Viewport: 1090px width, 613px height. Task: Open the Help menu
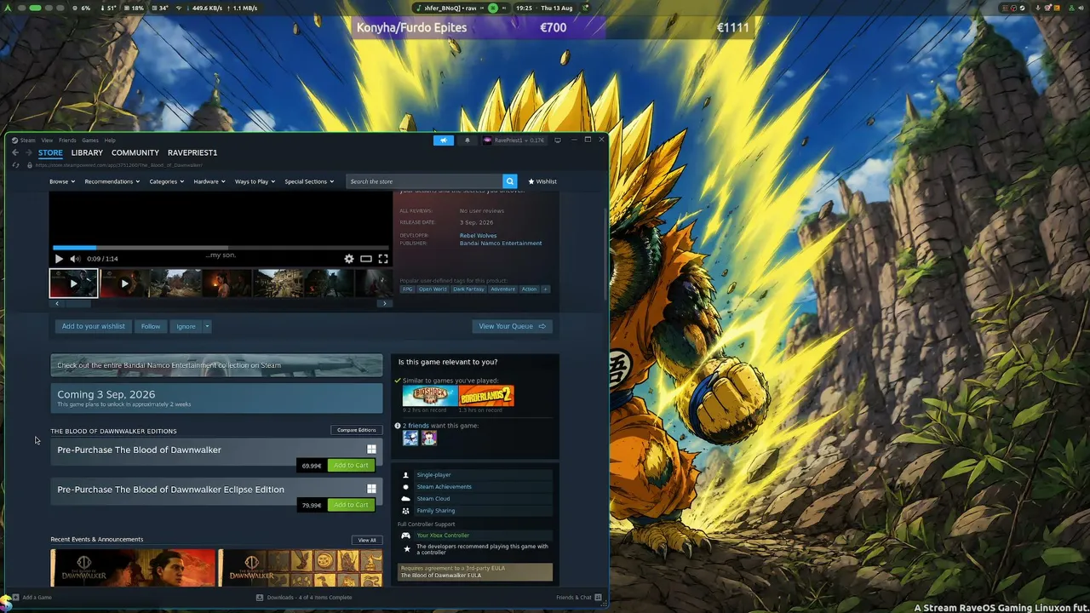(110, 140)
